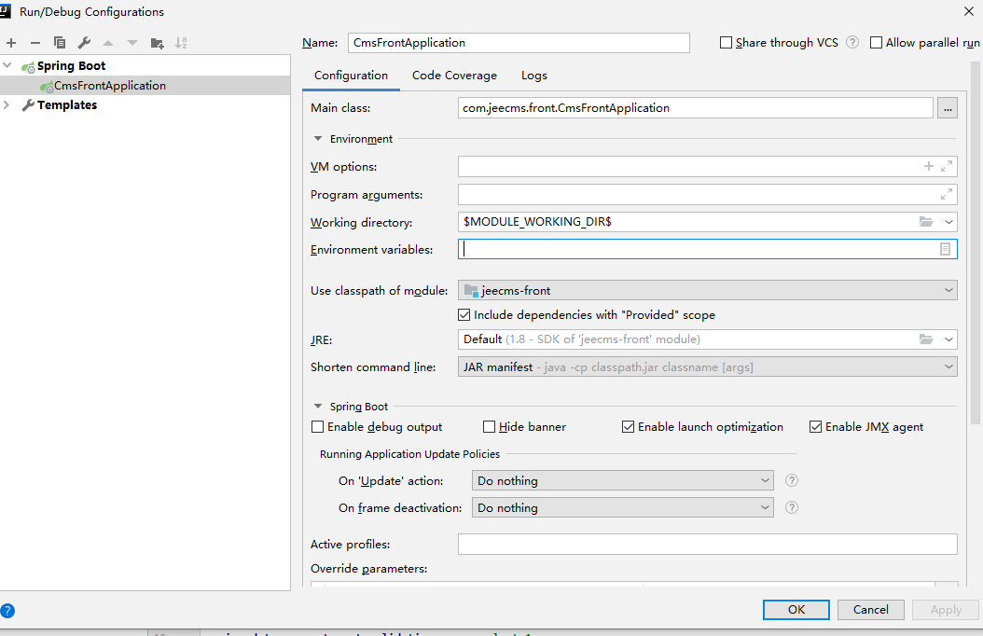Open the On 'Update' action dropdown

tap(624, 481)
